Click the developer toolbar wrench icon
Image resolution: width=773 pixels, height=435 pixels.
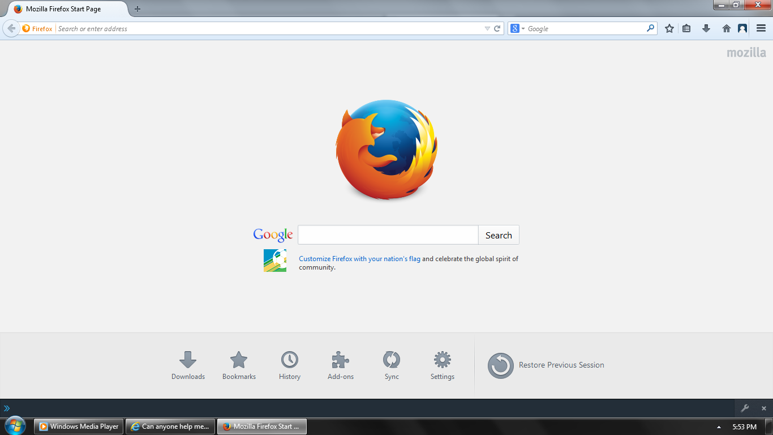(x=745, y=408)
